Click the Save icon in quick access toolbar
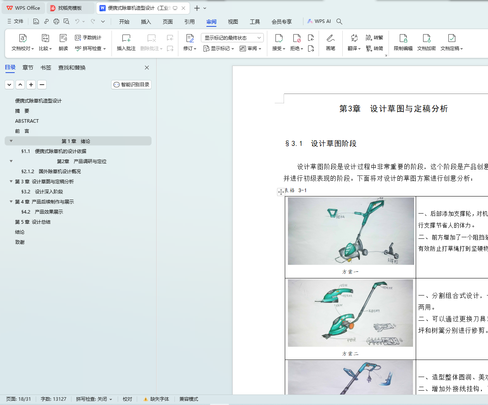The height and width of the screenshot is (405, 488). coord(36,21)
